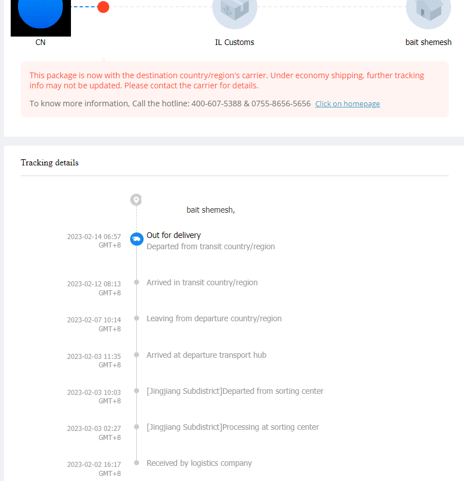Click the IL Customs package icon
Screen dimensions: 464x481
pos(235,9)
